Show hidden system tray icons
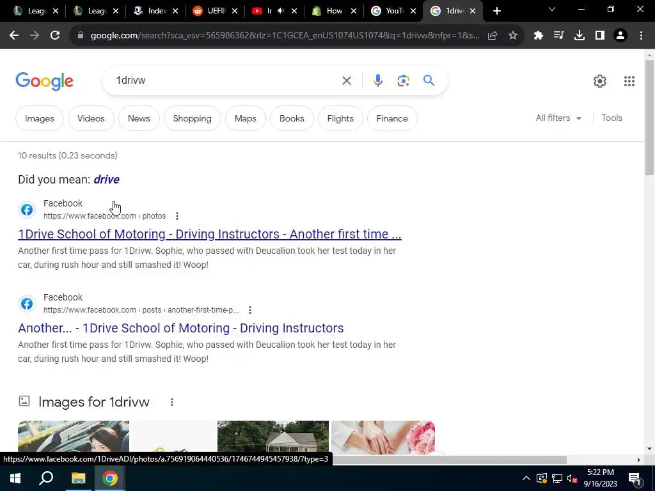 [526, 478]
